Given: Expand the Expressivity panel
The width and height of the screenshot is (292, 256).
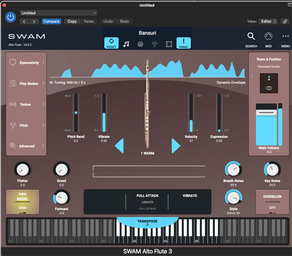Looking at the screenshot, I should tap(27, 63).
